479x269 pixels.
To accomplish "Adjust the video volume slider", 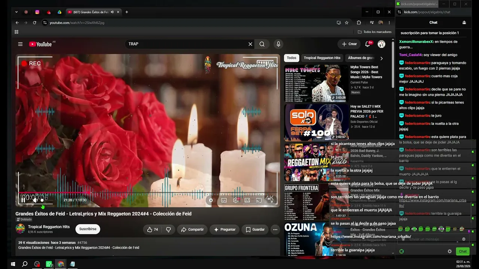I will point(47,200).
